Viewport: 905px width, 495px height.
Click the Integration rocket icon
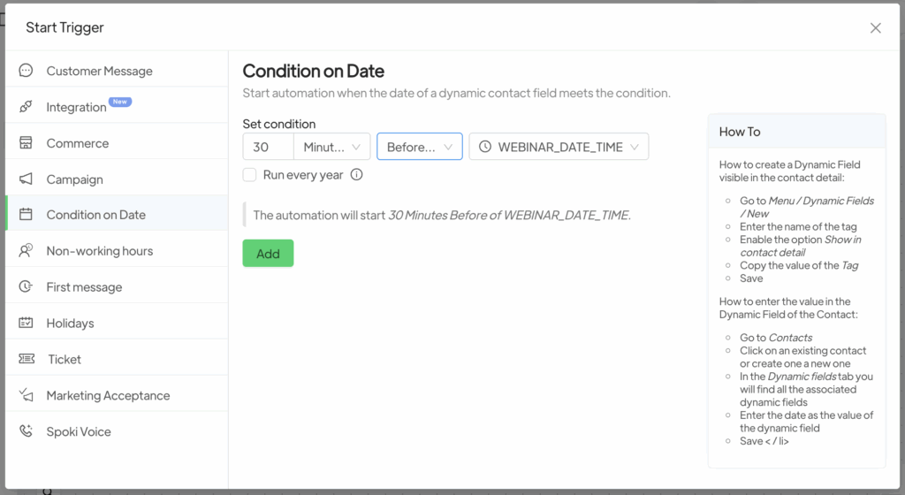26,107
